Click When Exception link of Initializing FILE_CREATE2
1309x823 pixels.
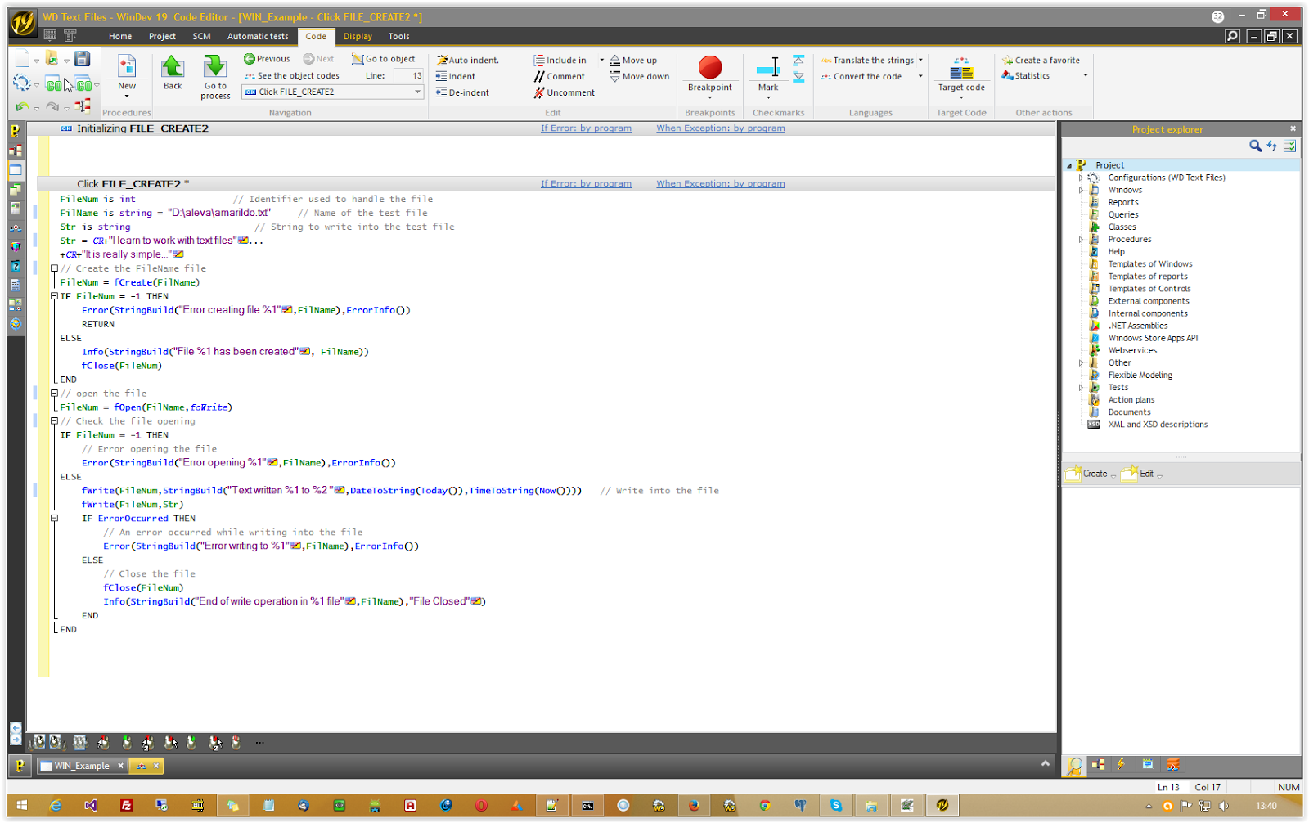pyautogui.click(x=720, y=128)
